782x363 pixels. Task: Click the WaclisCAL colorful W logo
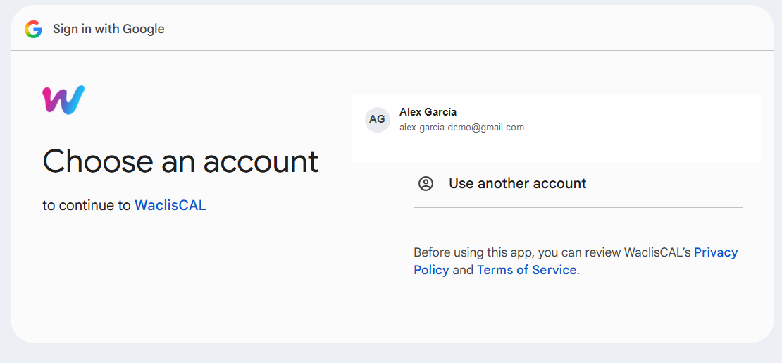tap(63, 100)
